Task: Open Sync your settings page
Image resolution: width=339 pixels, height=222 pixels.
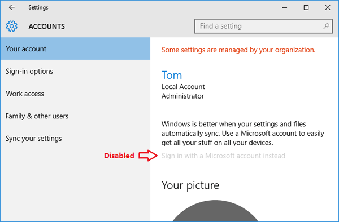Action: point(75,139)
